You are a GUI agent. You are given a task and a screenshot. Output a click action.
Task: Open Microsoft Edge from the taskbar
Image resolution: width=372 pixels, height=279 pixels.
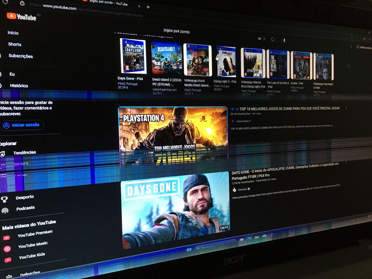click(249, 239)
